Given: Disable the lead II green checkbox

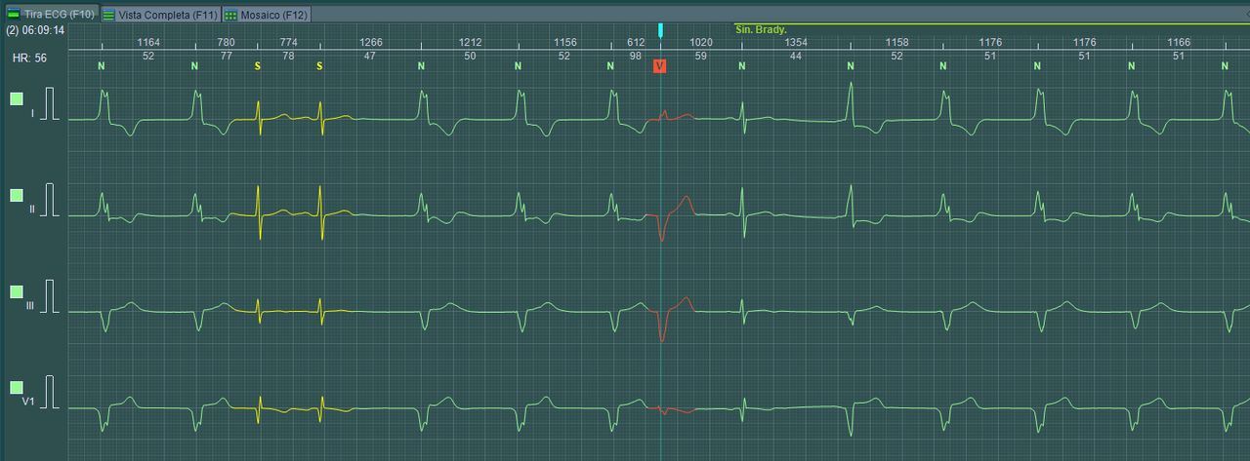Looking at the screenshot, I should [x=17, y=196].
